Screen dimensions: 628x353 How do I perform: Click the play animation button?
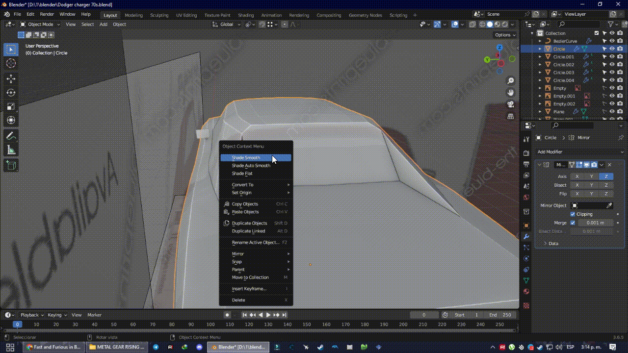point(268,315)
